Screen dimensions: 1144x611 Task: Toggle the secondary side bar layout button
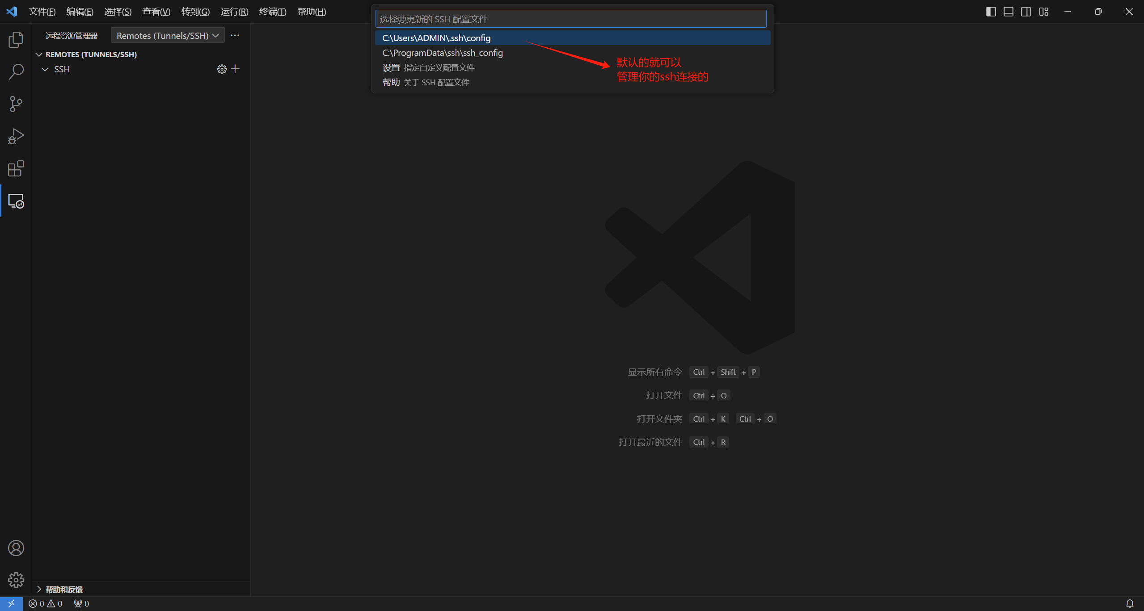coord(1026,12)
